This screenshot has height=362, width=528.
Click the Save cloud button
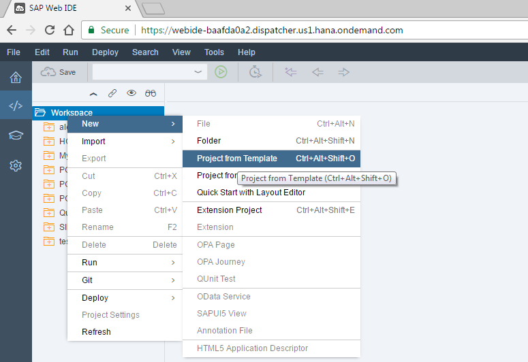[x=59, y=72]
